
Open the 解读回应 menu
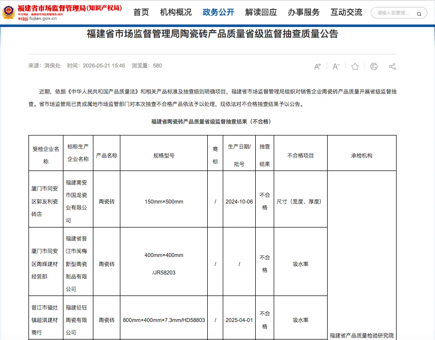click(x=261, y=12)
